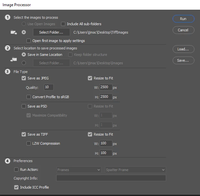This screenshot has width=200, height=196.
Task: Enable Convert Profile to sRGB
Action: pos(28,97)
